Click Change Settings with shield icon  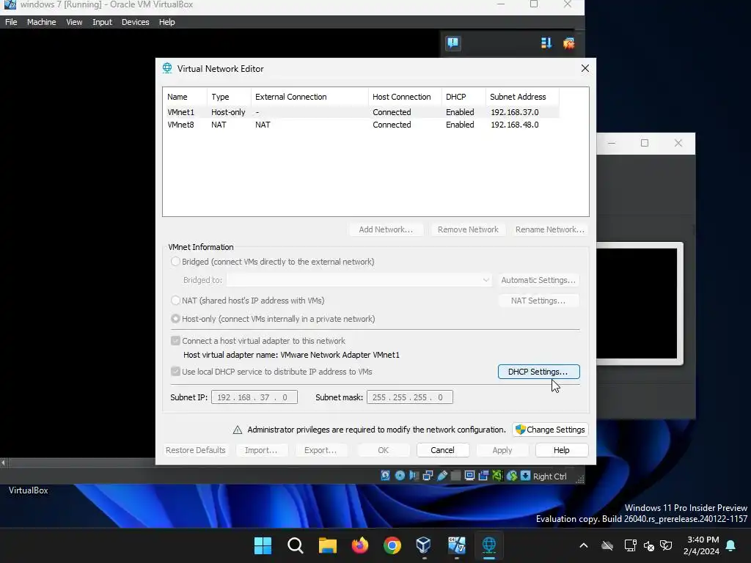tap(550, 430)
